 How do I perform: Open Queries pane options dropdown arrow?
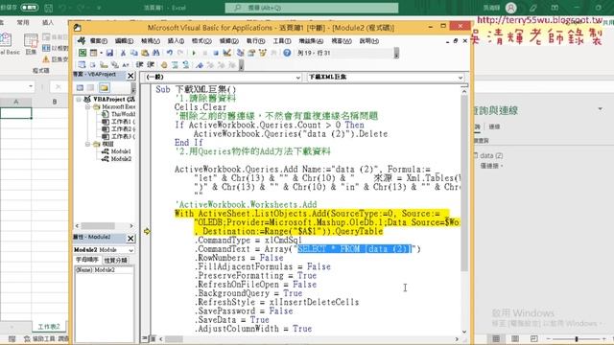coord(601,109)
